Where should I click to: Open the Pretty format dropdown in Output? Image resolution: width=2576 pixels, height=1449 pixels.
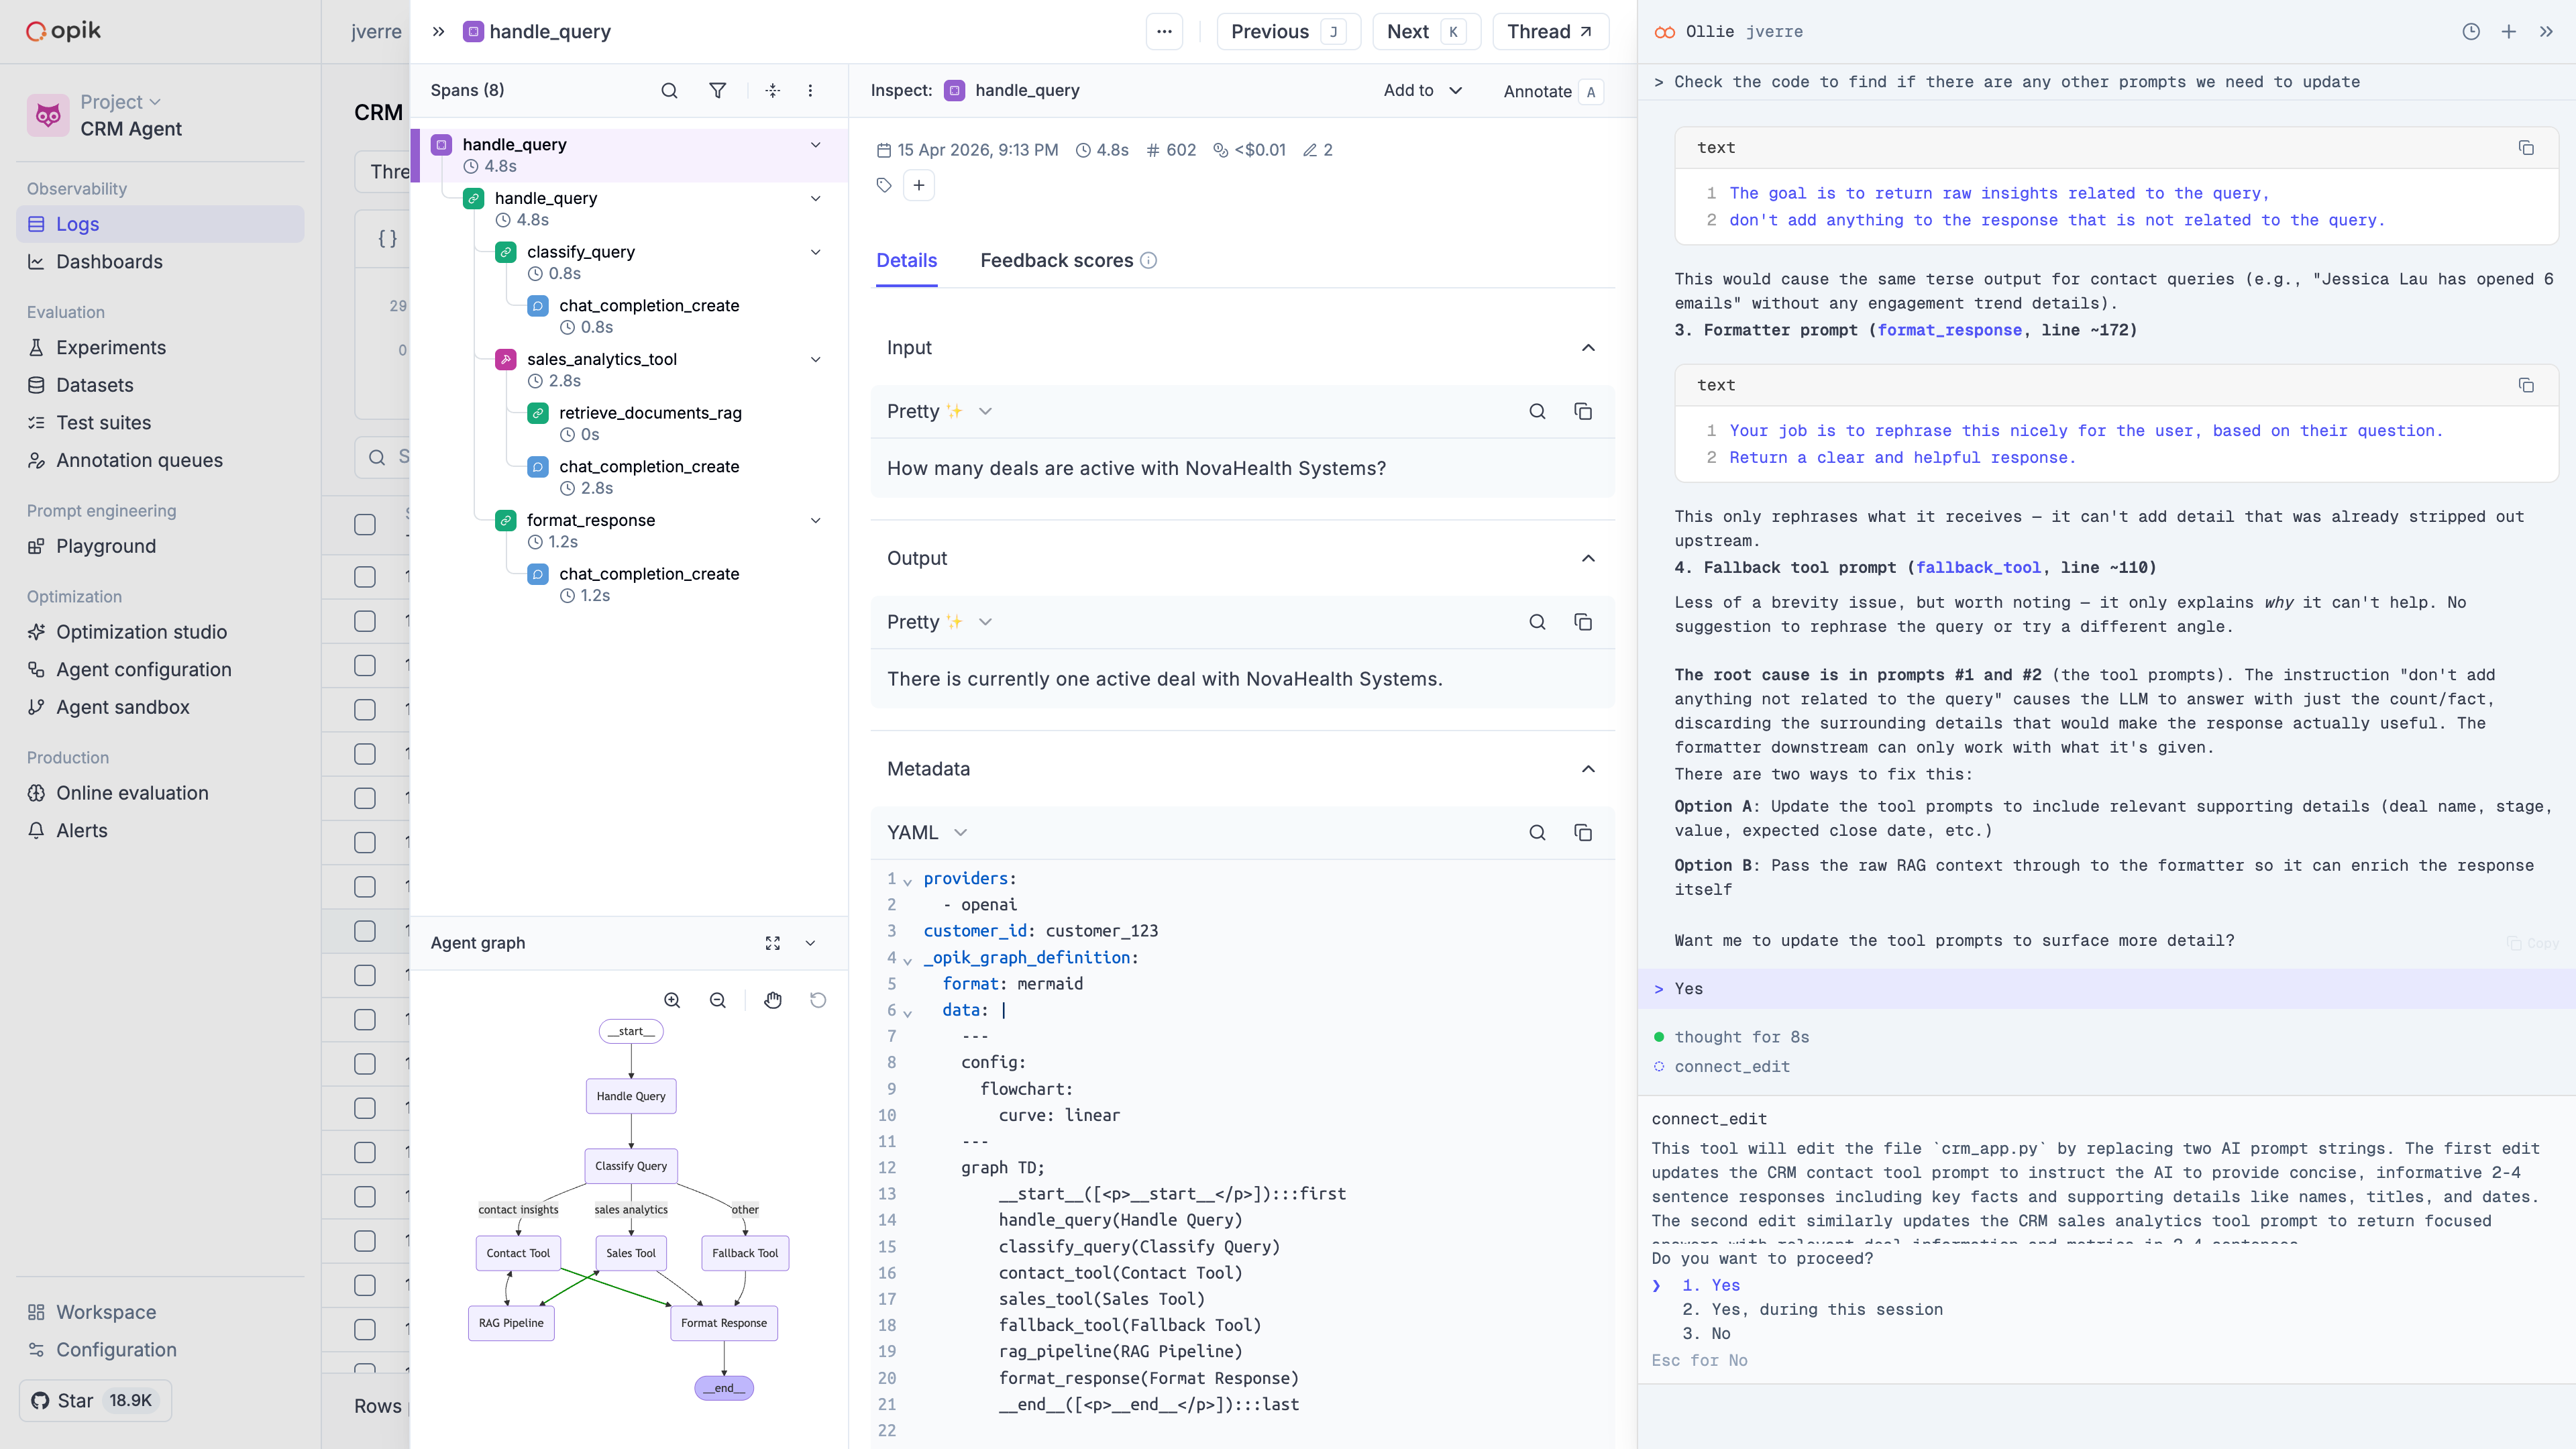[x=938, y=621]
